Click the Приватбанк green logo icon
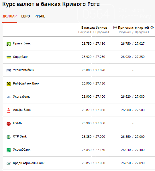Image resolution: width=155 pixels, height=171 pixels. click(x=9, y=44)
